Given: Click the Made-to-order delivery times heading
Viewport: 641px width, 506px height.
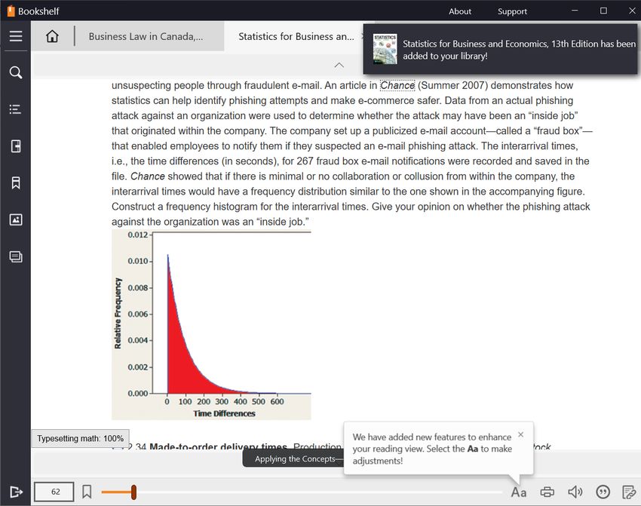Looking at the screenshot, I should (x=218, y=446).
